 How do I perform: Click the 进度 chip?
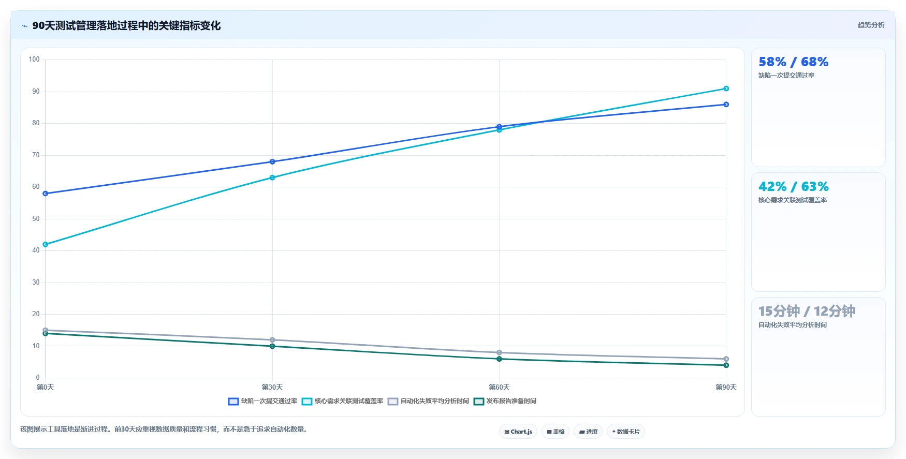tap(588, 432)
